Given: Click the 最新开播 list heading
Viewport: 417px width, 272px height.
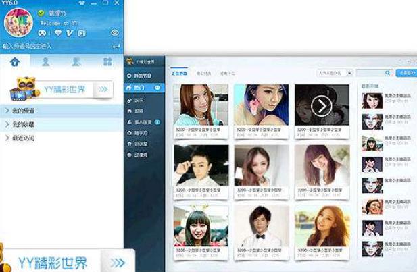Looking at the screenshot, I should pos(370,86).
